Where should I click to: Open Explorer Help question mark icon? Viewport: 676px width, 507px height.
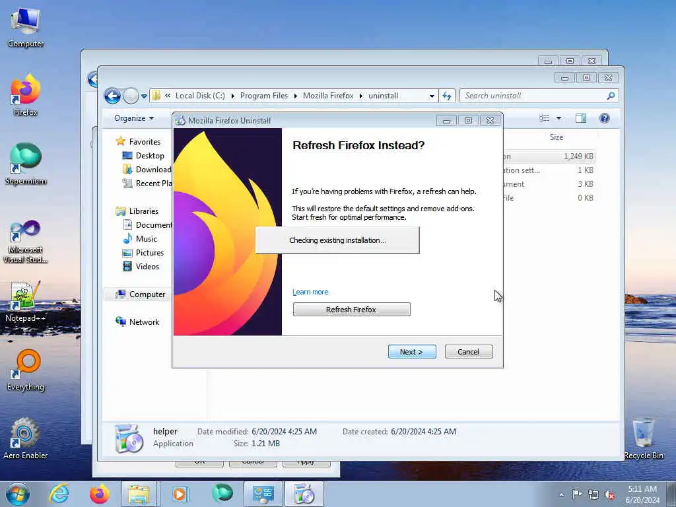pyautogui.click(x=605, y=118)
